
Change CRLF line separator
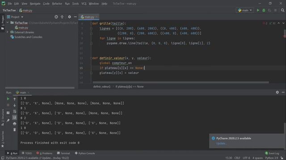[237, 158]
